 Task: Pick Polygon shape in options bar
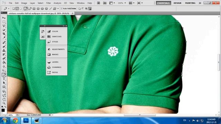46,9
